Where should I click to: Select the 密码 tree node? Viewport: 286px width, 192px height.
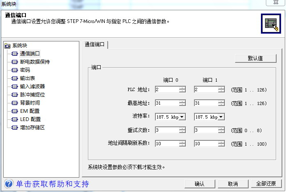pyautogui.click(x=25, y=70)
